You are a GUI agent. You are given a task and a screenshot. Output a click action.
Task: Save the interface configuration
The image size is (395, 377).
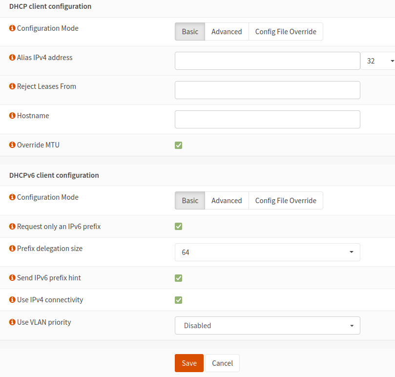click(189, 363)
